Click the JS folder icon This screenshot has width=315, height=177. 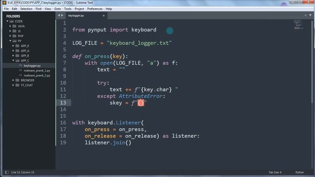coord(14,31)
